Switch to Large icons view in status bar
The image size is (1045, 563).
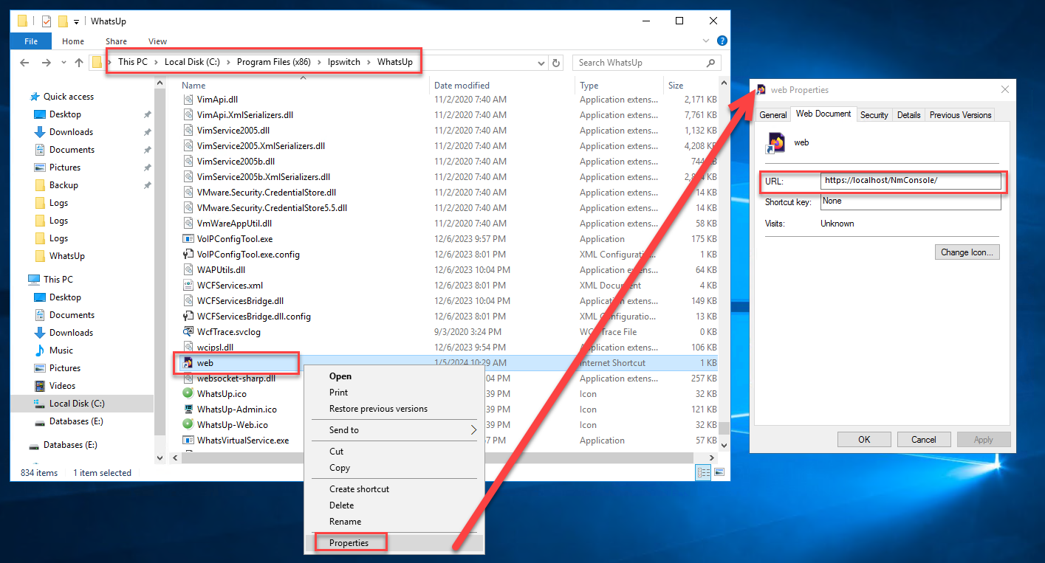pos(719,472)
